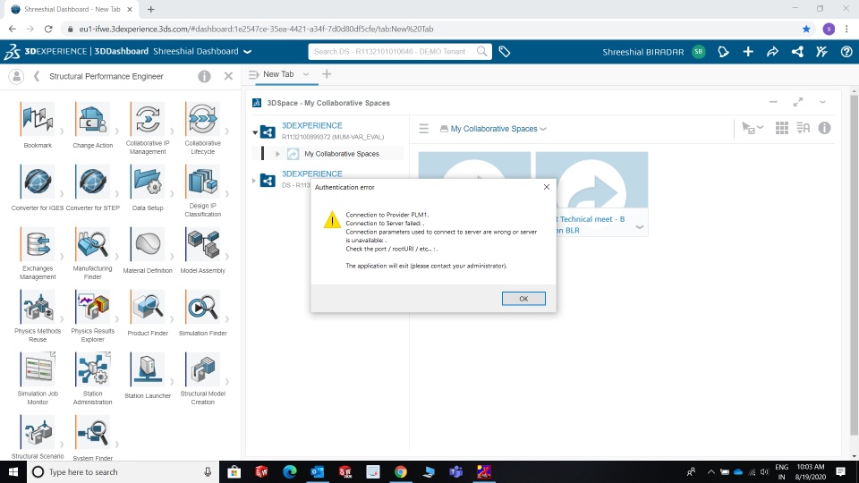Viewport: 859px width, 483px height.
Task: Click OK in Authentication error dialog
Action: (x=523, y=299)
